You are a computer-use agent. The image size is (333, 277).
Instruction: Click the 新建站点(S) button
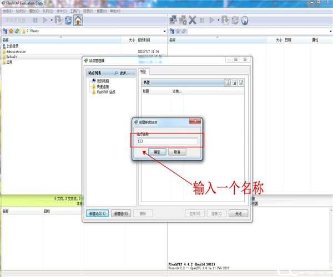(x=97, y=213)
